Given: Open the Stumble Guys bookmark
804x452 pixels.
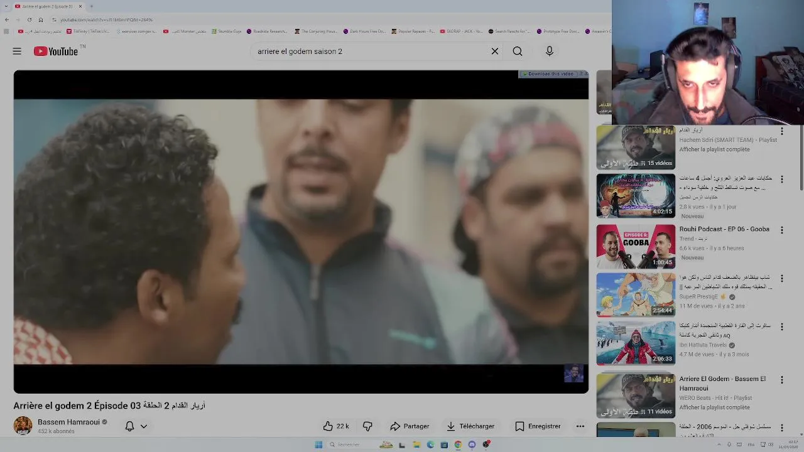Looking at the screenshot, I should coord(227,31).
